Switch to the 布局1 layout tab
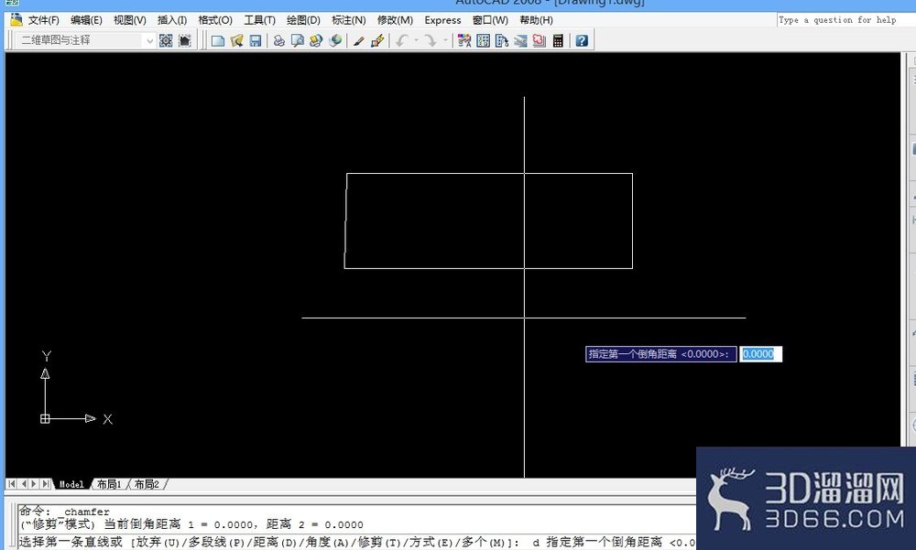Image resolution: width=916 pixels, height=550 pixels. click(x=109, y=484)
